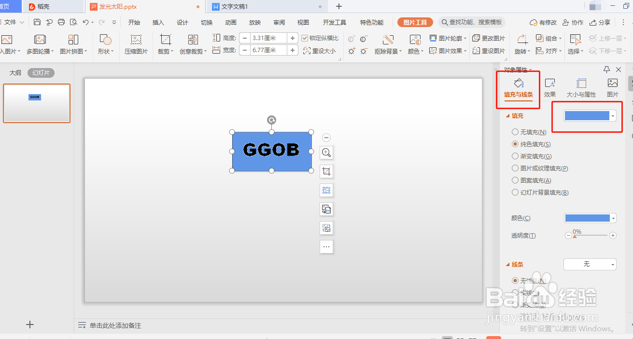The width and height of the screenshot is (633, 339).
Task: Toggle the 锁定纵横比 lock aspect ratio checkbox
Action: click(x=305, y=38)
